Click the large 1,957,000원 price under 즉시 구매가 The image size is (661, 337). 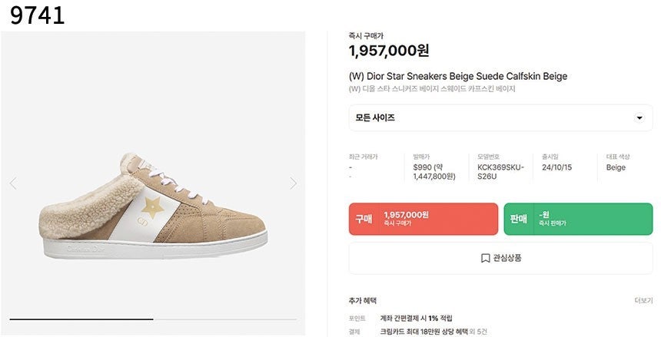(x=389, y=51)
